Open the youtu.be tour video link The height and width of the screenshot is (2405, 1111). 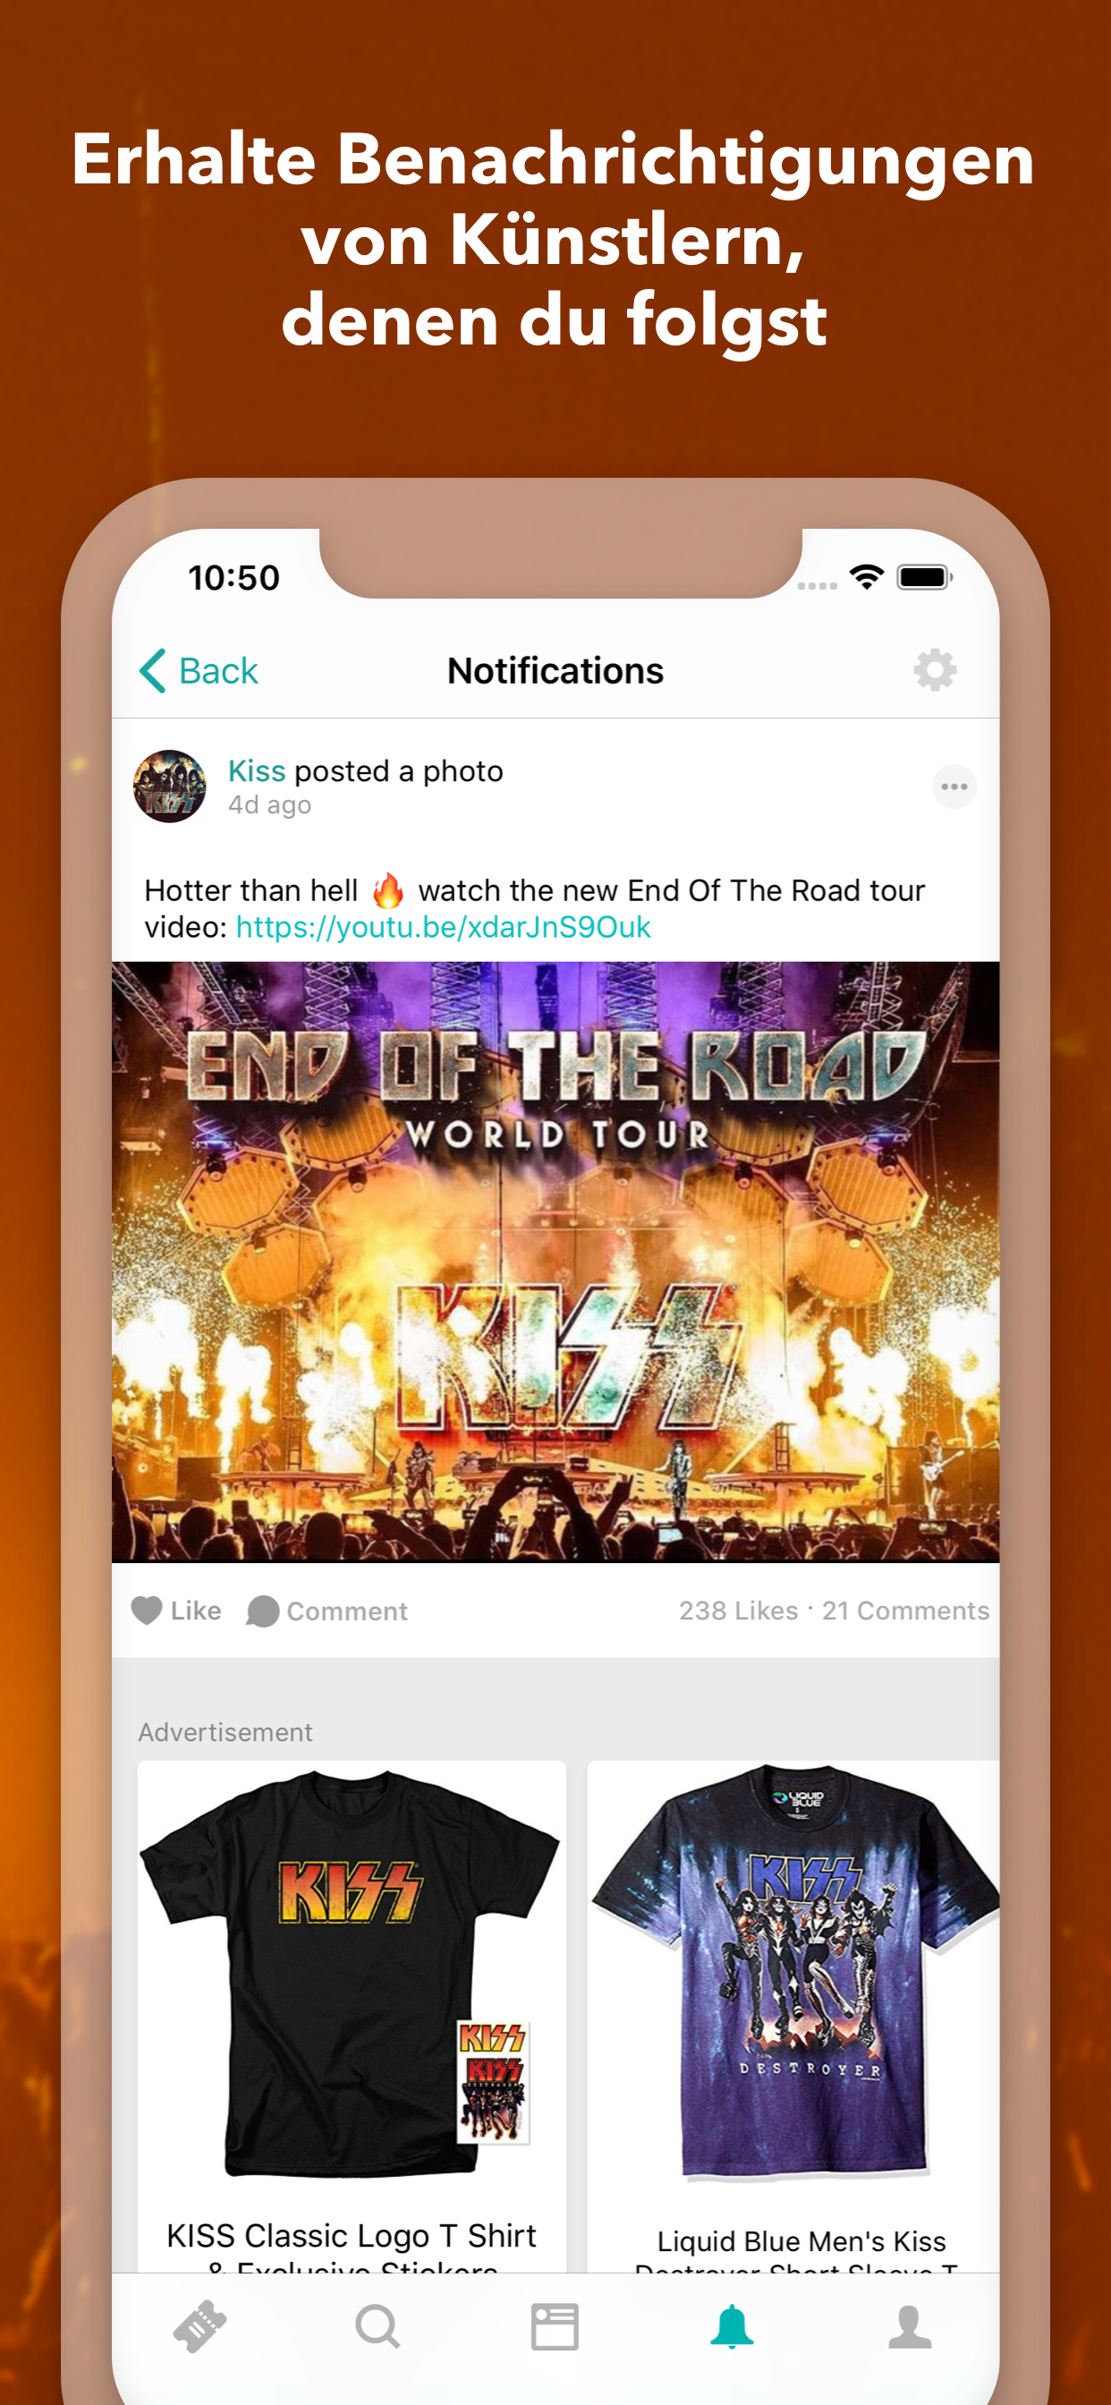pyautogui.click(x=444, y=927)
